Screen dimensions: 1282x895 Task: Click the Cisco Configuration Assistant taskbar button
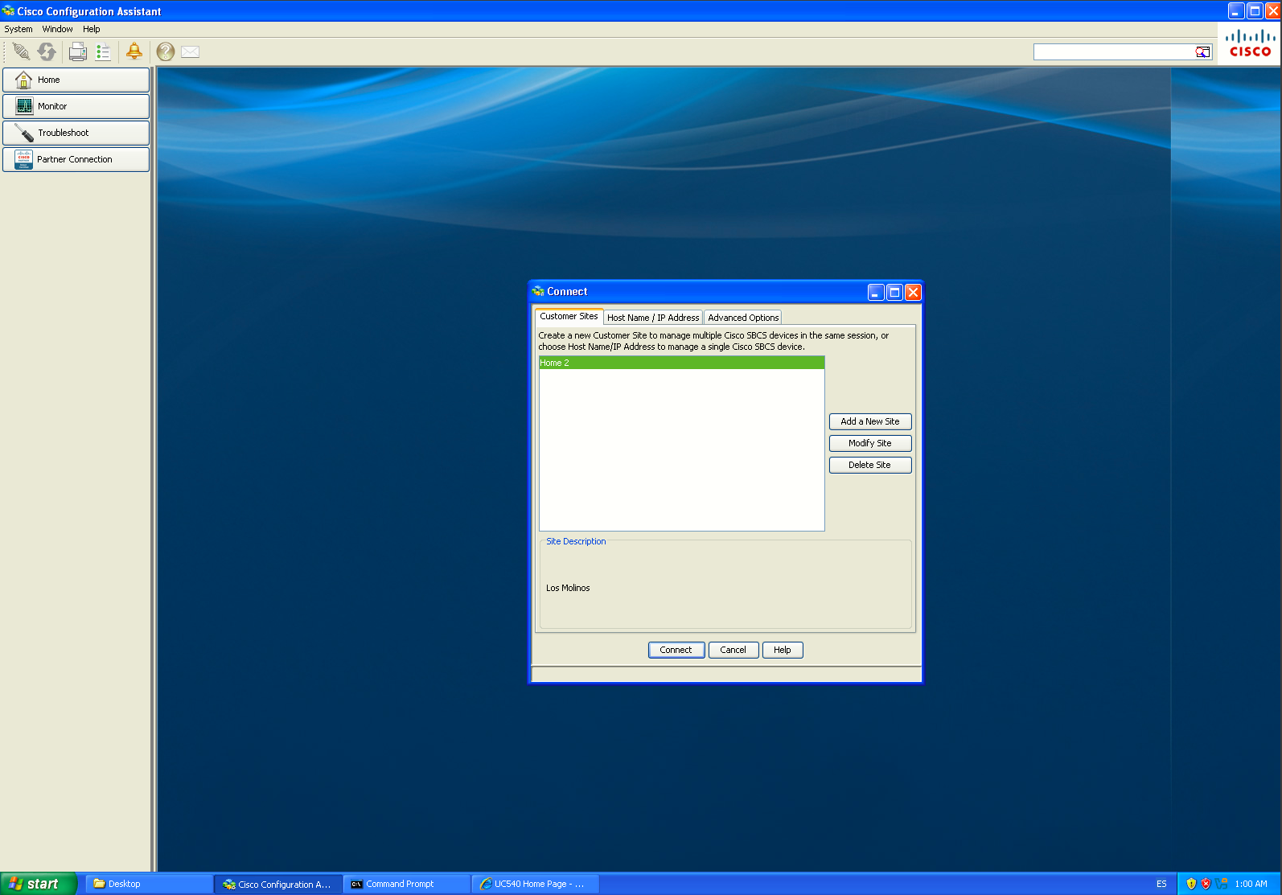click(x=278, y=884)
